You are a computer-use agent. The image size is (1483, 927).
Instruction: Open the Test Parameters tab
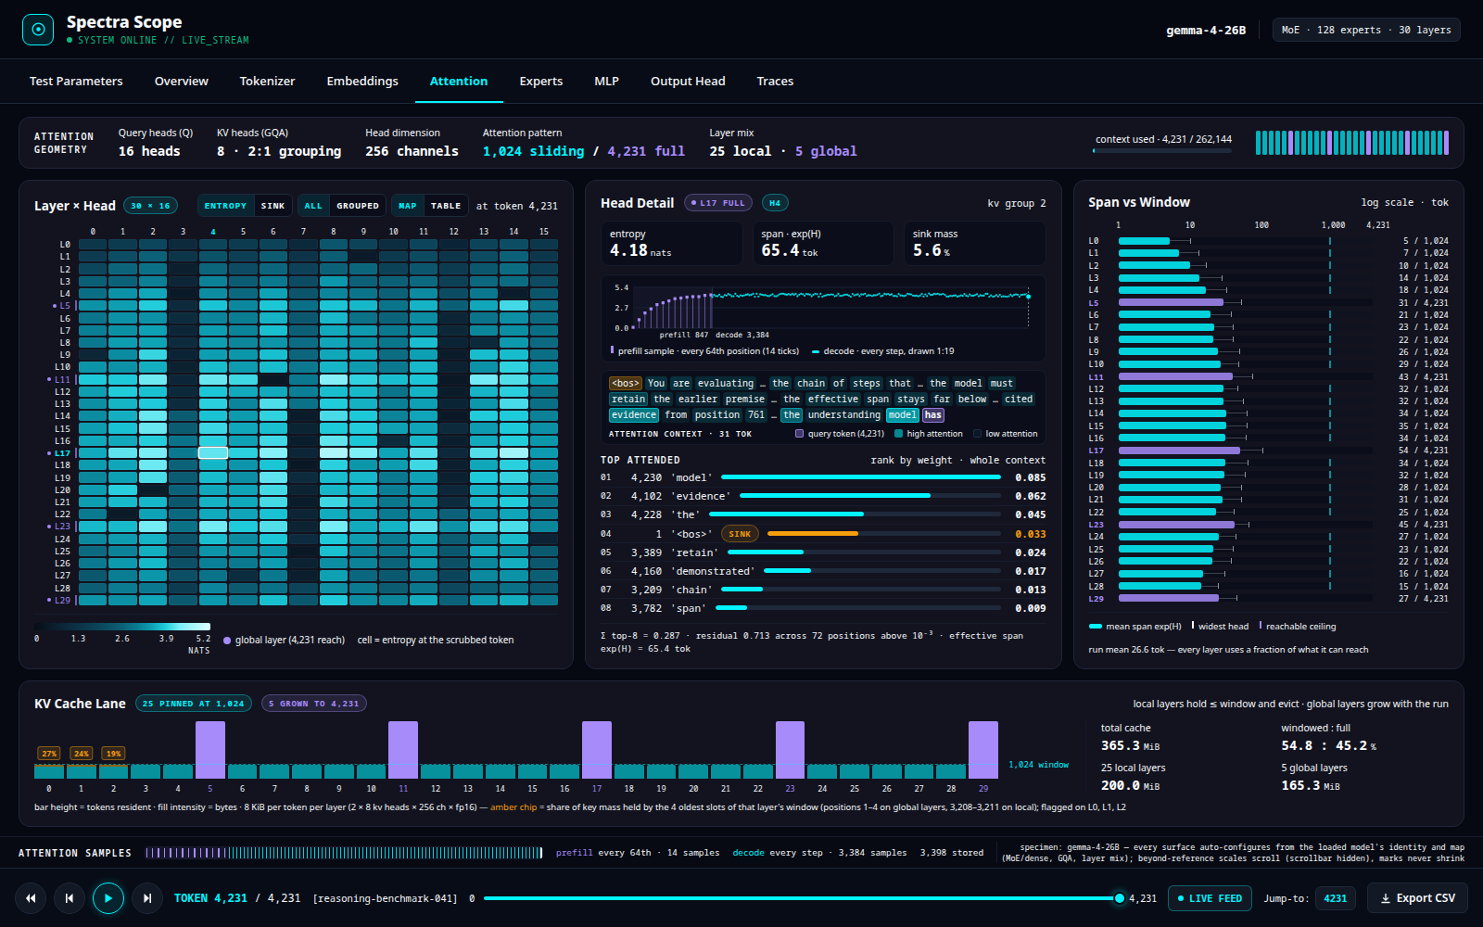[76, 82]
